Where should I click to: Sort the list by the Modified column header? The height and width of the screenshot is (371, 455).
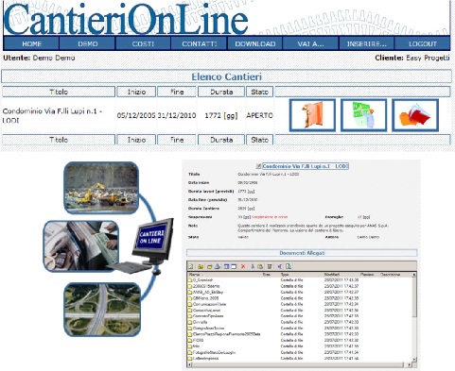tap(332, 275)
